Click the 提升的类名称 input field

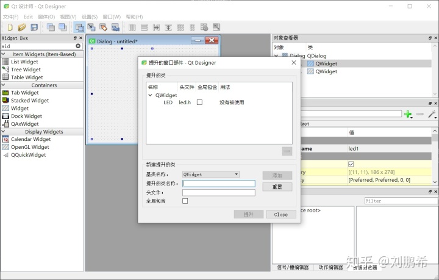pos(219,184)
